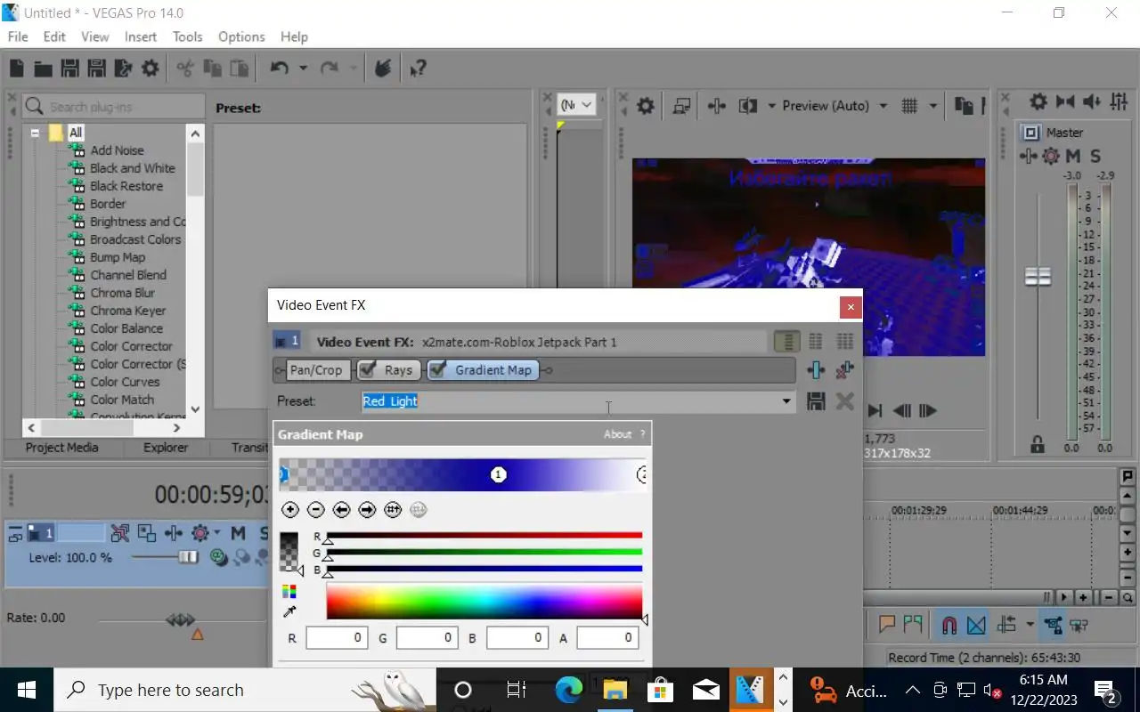Open the overlays grid dropdown arrow
This screenshot has height=712, width=1140.
click(933, 106)
